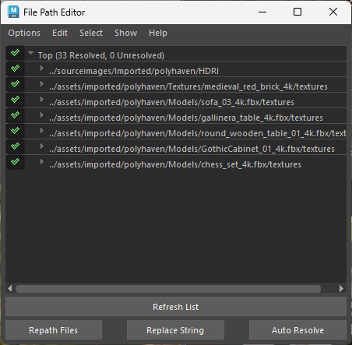Click the green checkmark for gallinera_table_4k.fbx row

[16, 115]
